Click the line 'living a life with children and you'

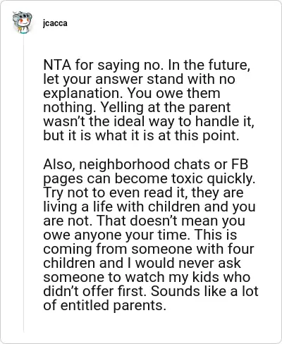point(149,207)
